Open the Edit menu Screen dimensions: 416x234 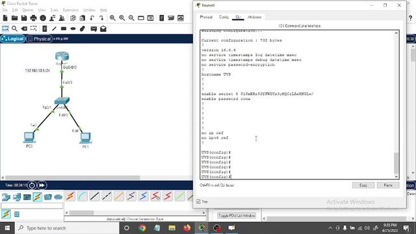tap(15, 10)
